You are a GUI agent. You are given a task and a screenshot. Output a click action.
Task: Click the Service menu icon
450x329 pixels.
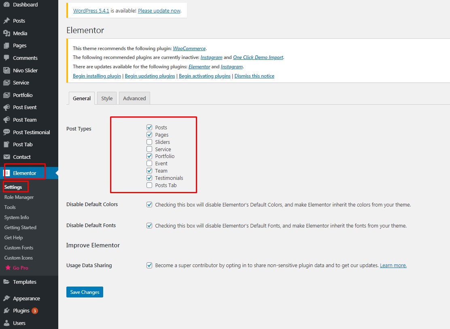(x=6, y=82)
